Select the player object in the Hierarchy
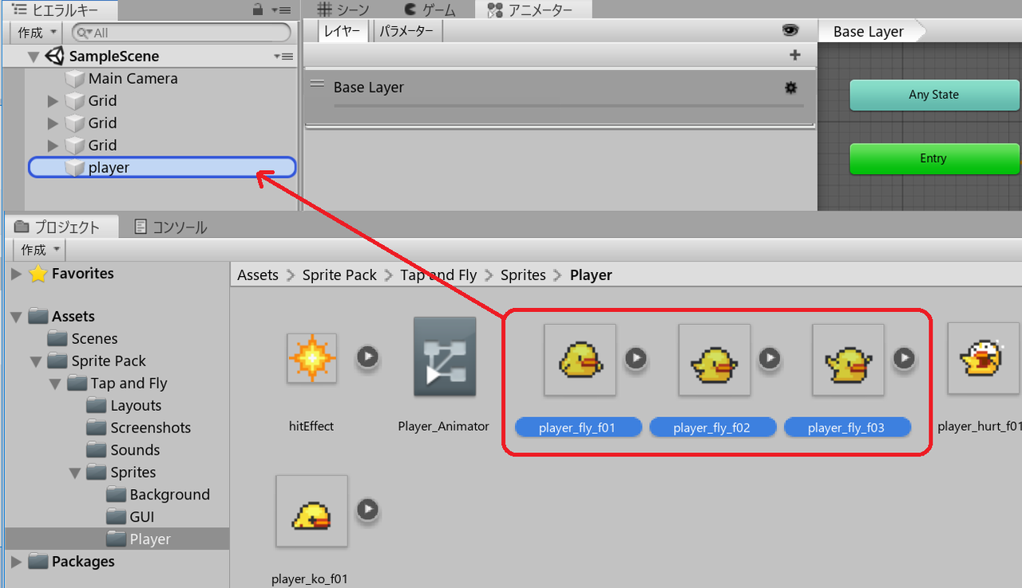This screenshot has height=588, width=1022. (x=162, y=168)
